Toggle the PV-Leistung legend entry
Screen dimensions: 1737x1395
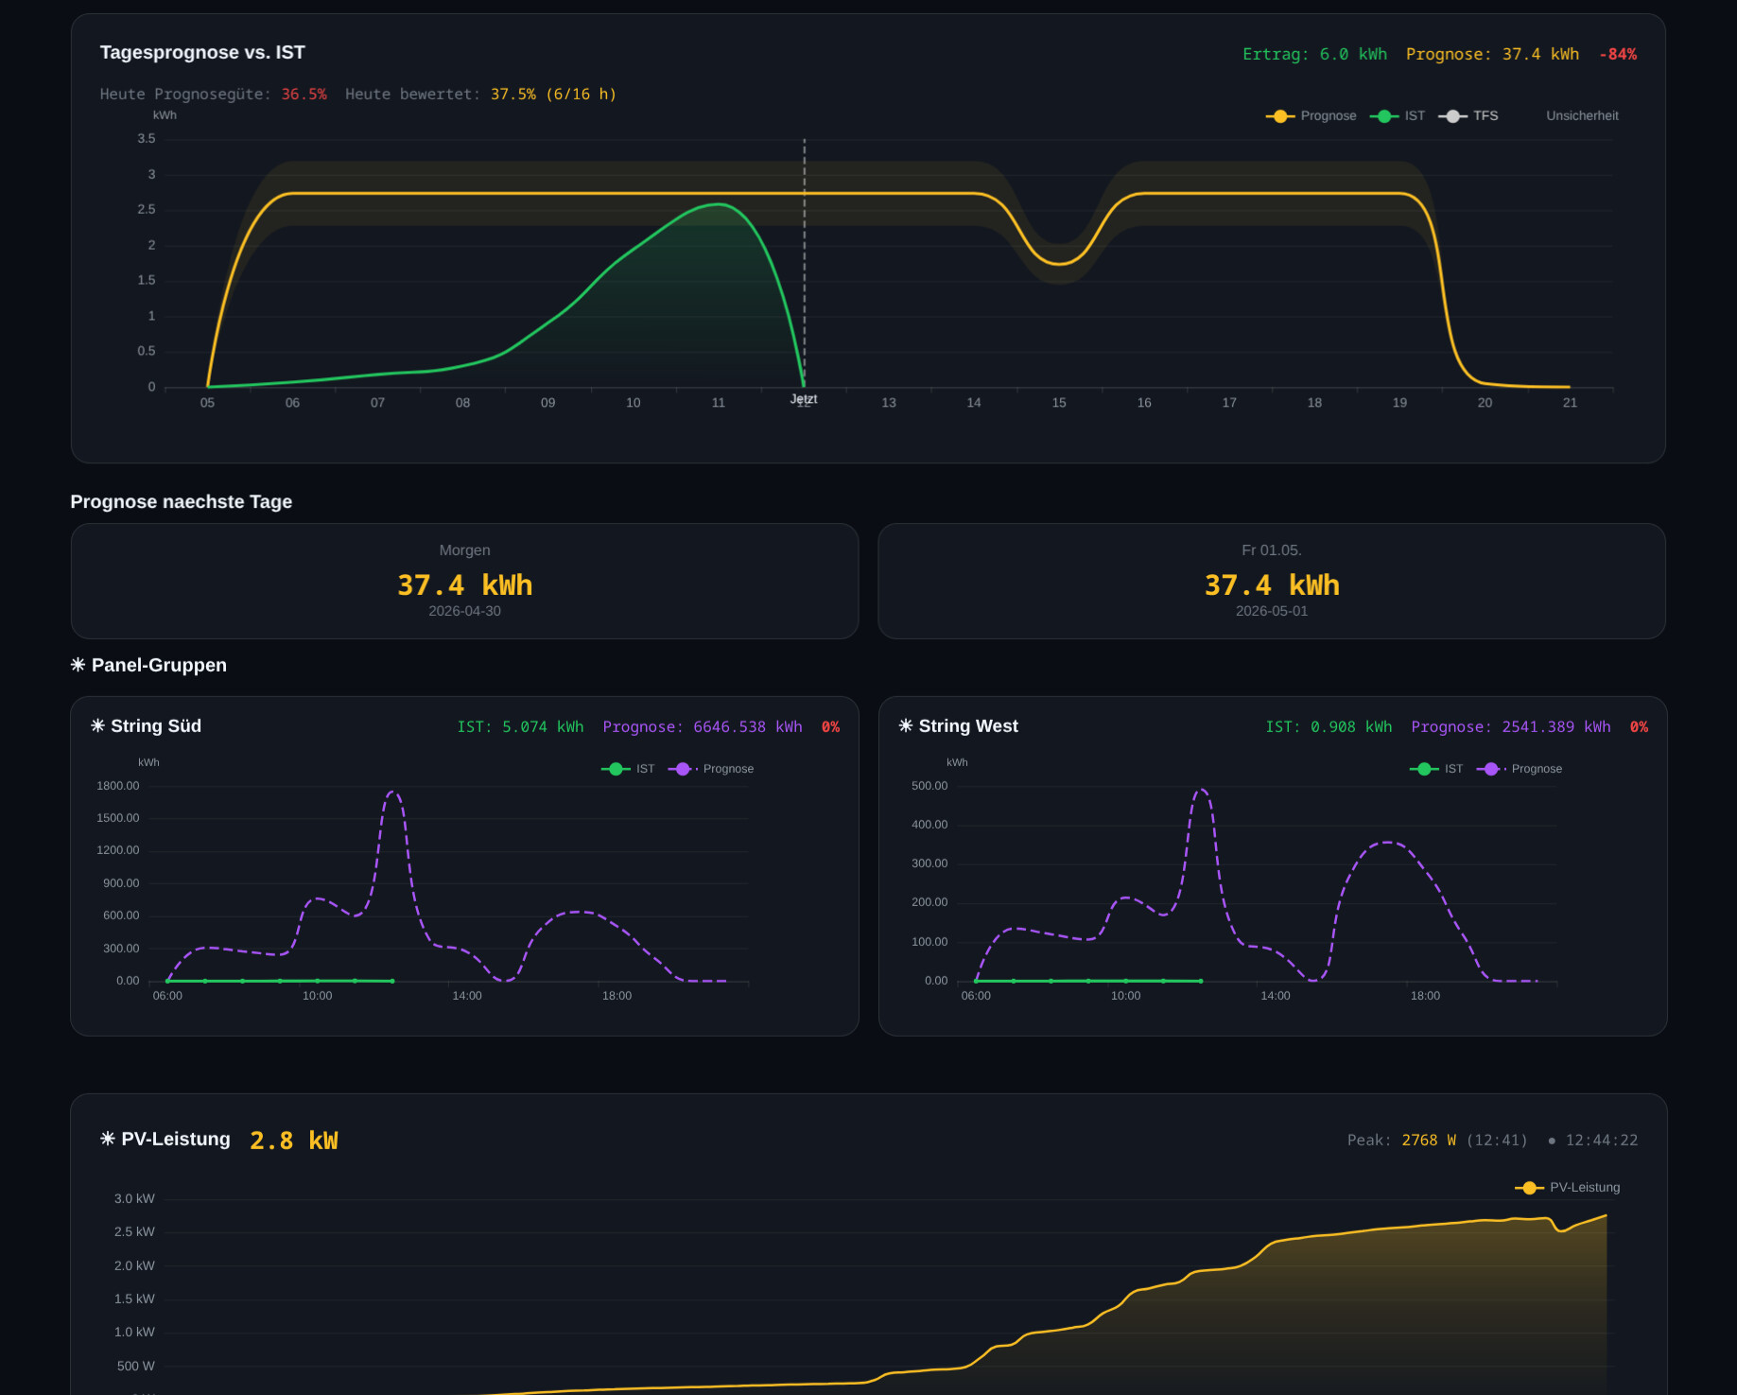coord(1568,1187)
